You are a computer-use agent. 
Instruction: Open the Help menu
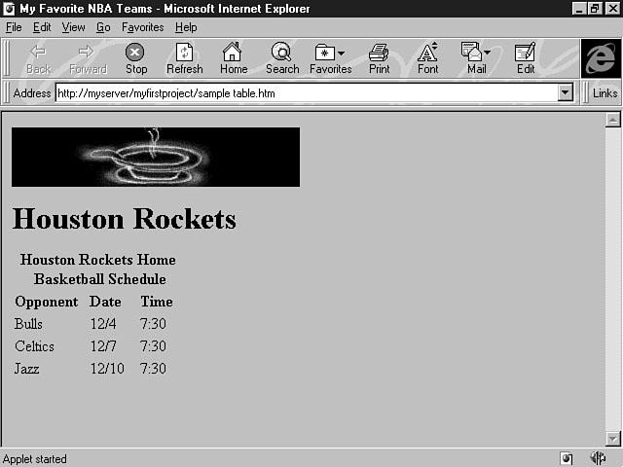185,27
